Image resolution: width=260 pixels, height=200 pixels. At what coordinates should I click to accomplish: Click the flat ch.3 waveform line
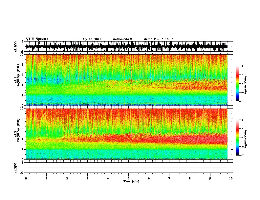pos(127,168)
